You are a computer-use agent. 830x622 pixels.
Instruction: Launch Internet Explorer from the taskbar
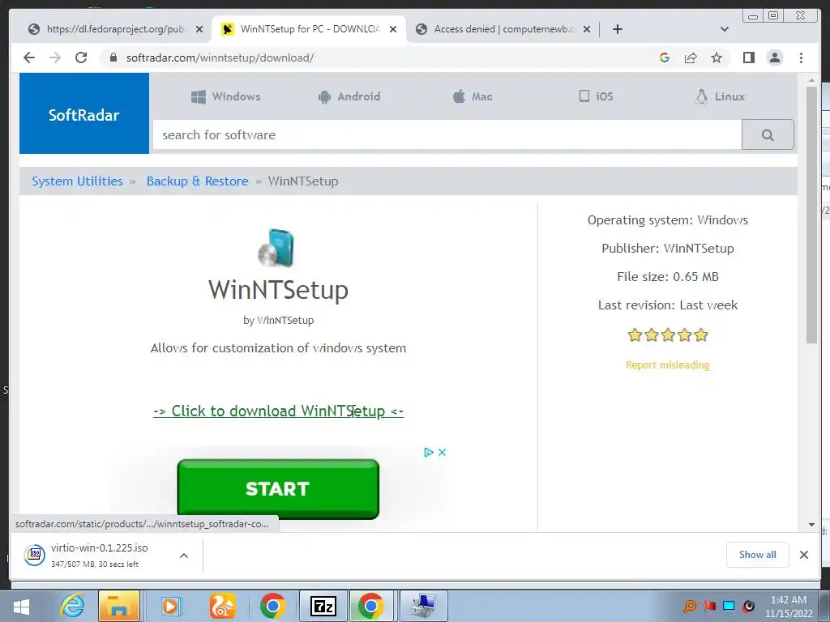click(x=72, y=606)
